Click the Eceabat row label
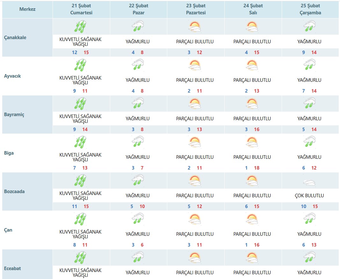 point(13,269)
